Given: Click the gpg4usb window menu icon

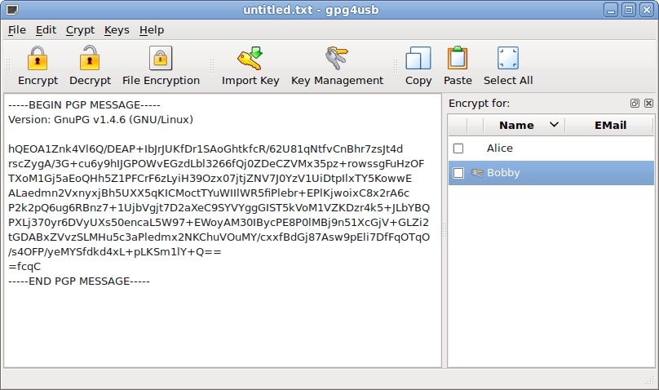Looking at the screenshot, I should click(12, 9).
